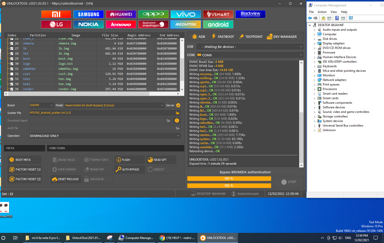Image resolution: width=384 pixels, height=243 pixels.
Task: Go back in Computer Management toolbar
Action: click(310, 18)
